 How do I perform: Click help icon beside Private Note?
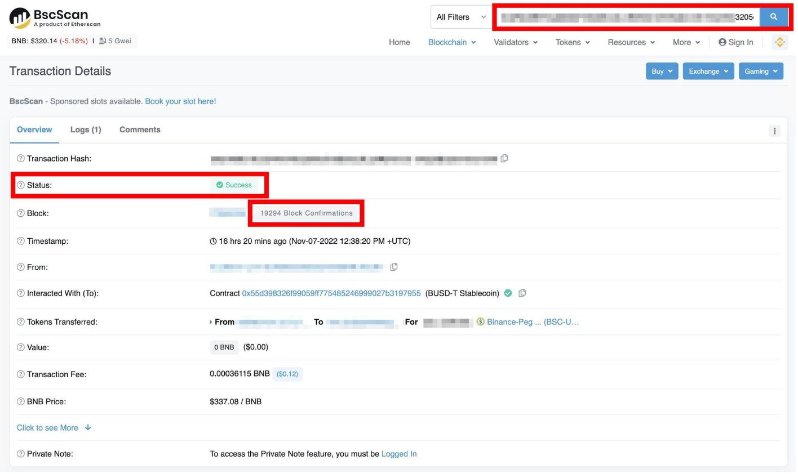point(21,454)
